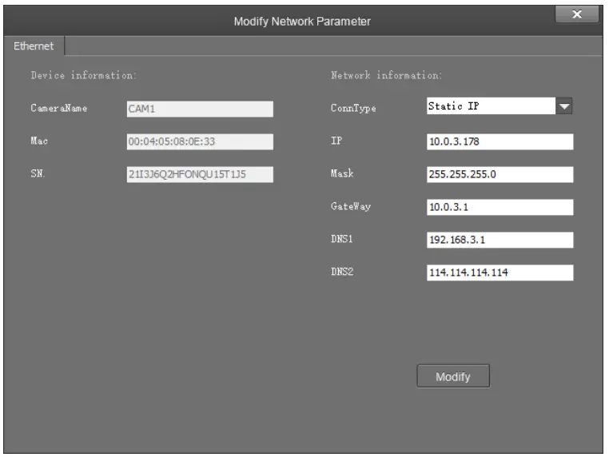Click the Mac label
Viewport: 609px width, 457px height.
pos(39,141)
